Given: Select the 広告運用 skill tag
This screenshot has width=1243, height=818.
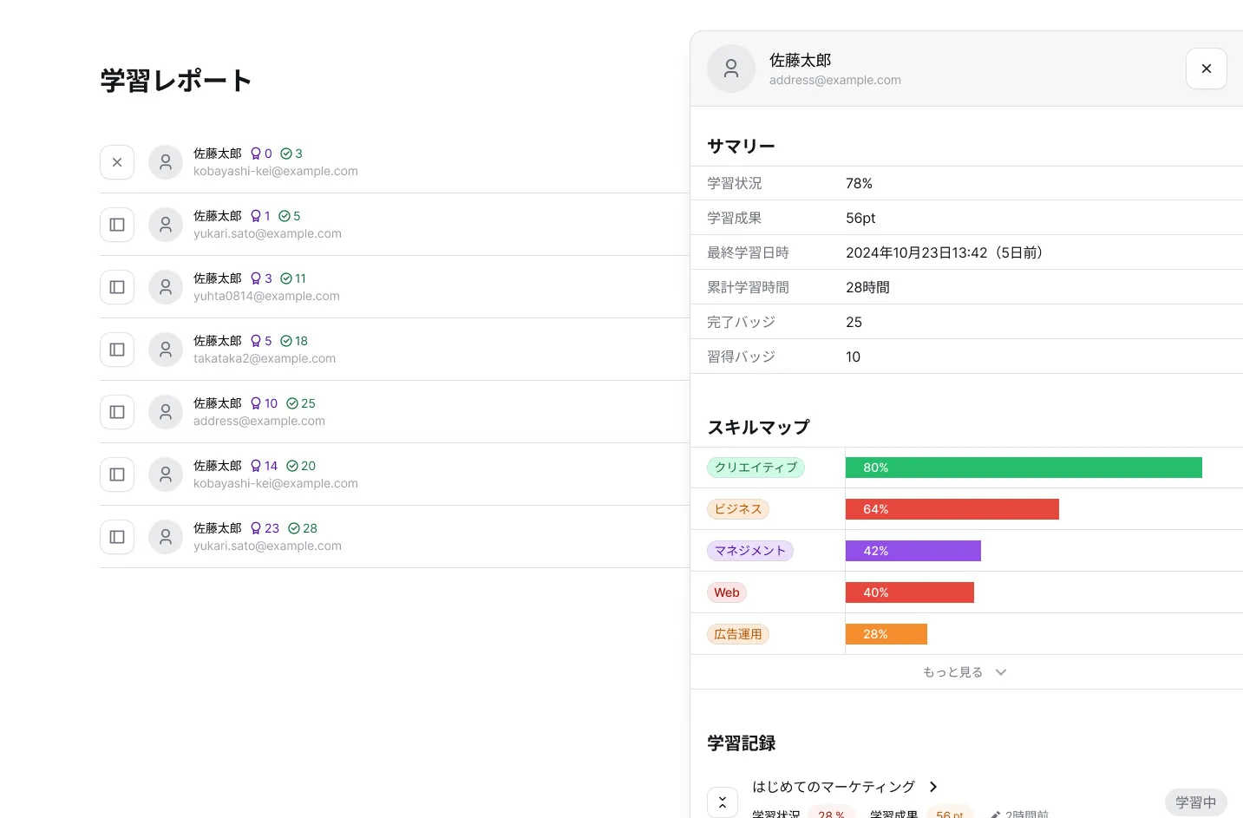Looking at the screenshot, I should tap(738, 634).
